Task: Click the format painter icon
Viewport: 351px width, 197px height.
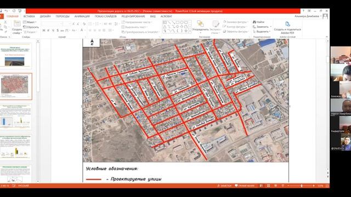Action: point(5,32)
